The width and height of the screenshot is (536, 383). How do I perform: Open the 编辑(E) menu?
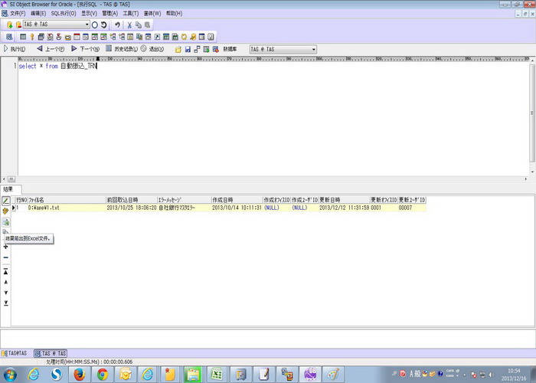[38, 13]
